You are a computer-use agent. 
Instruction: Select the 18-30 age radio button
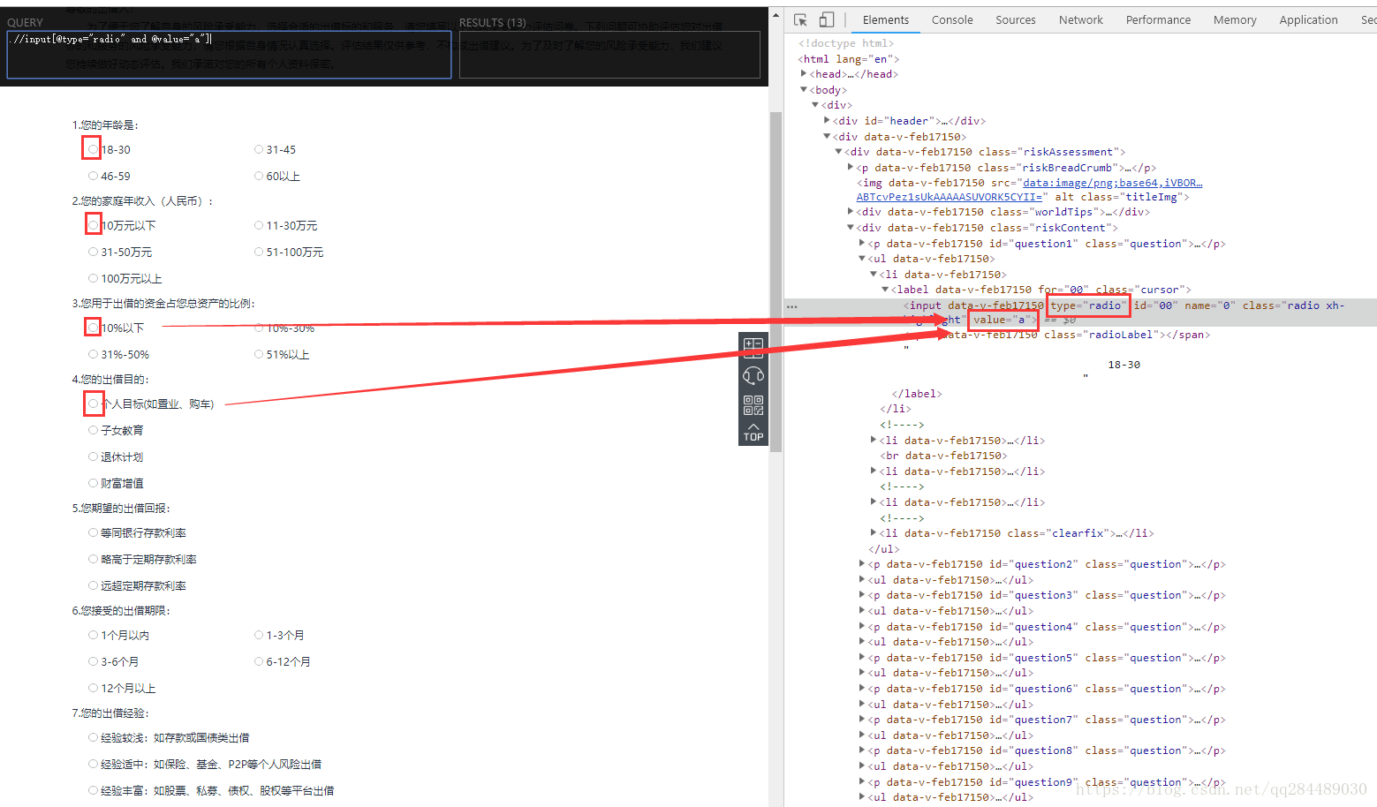(x=93, y=149)
